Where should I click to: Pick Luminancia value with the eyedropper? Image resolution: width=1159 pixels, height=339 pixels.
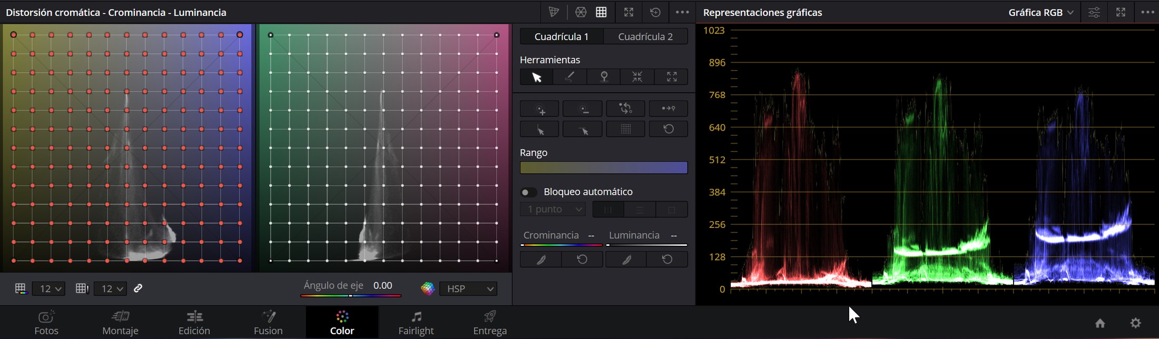[x=626, y=260]
